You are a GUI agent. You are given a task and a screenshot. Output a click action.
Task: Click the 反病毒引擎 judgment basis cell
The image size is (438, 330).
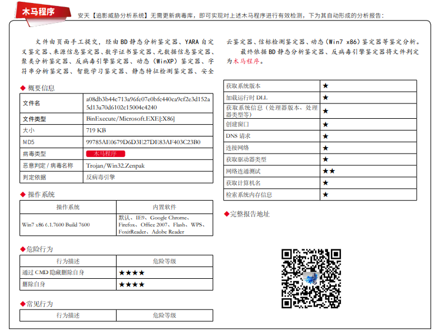(x=148, y=177)
